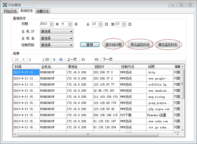Click the .ping.pinyin... description cell
The image size is (197, 144).
click(x=160, y=103)
